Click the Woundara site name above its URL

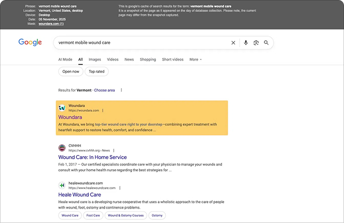(x=76, y=106)
